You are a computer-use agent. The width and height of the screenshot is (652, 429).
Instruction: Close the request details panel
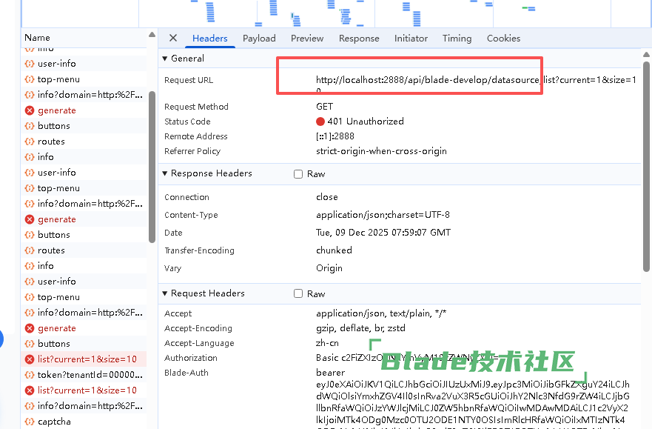point(173,39)
